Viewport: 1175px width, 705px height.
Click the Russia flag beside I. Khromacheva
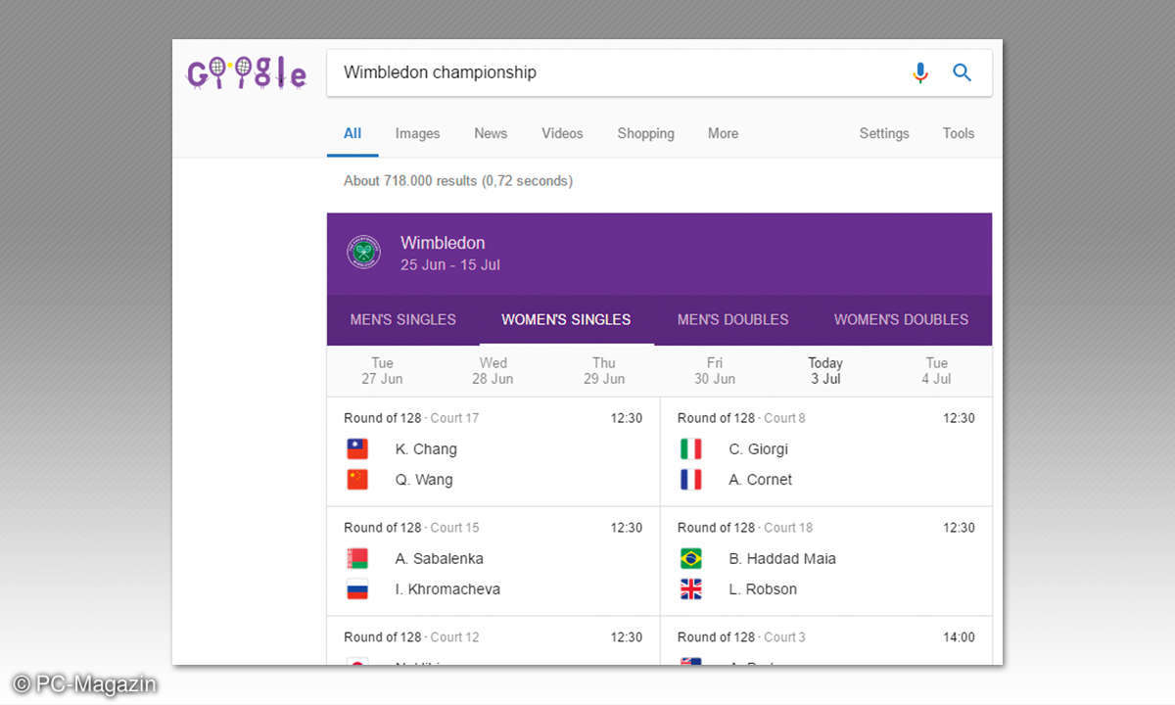pyautogui.click(x=357, y=589)
